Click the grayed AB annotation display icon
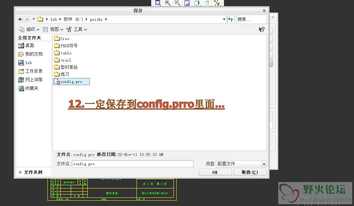The image size is (354, 206). click(206, 3)
